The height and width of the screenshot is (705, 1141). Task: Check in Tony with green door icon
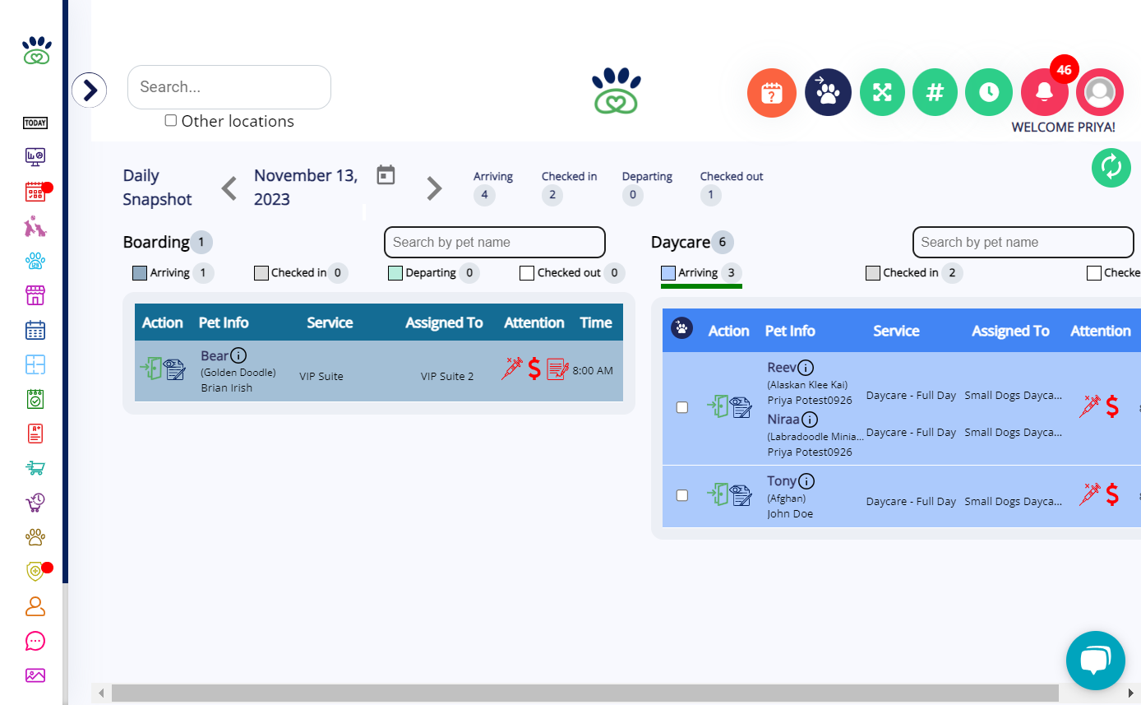(718, 494)
